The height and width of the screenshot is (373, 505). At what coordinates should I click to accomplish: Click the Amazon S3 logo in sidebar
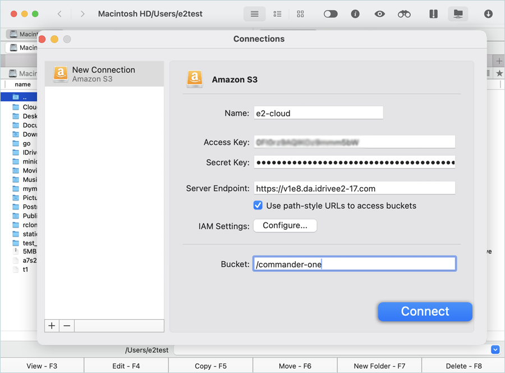[x=61, y=74]
